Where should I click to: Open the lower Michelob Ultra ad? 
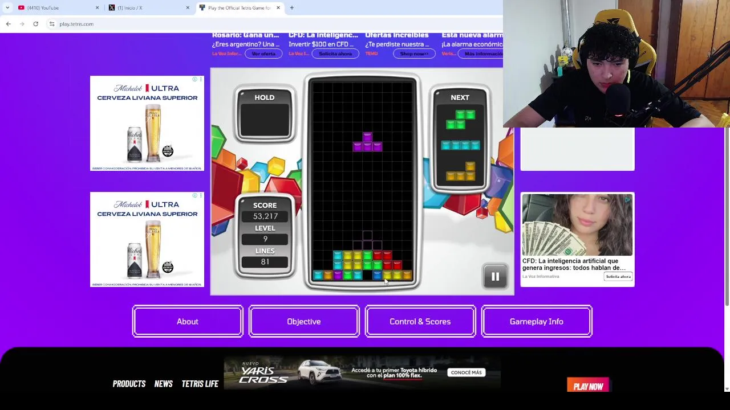click(147, 240)
